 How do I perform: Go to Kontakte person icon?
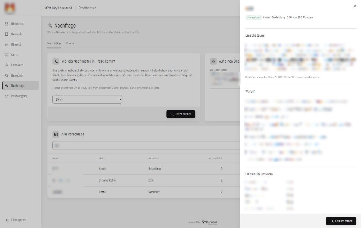[x=6, y=65]
